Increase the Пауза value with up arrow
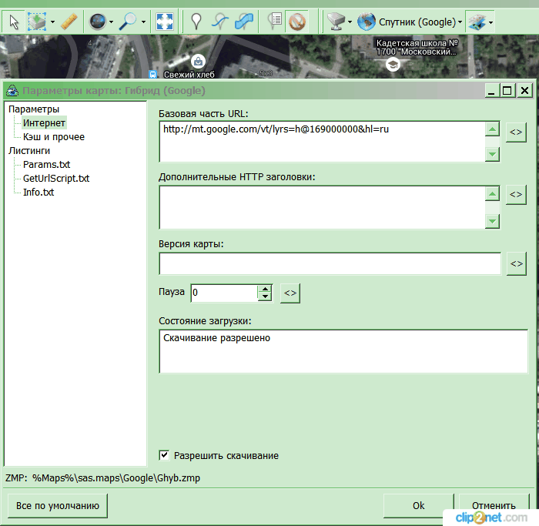This screenshot has width=539, height=526. point(265,289)
